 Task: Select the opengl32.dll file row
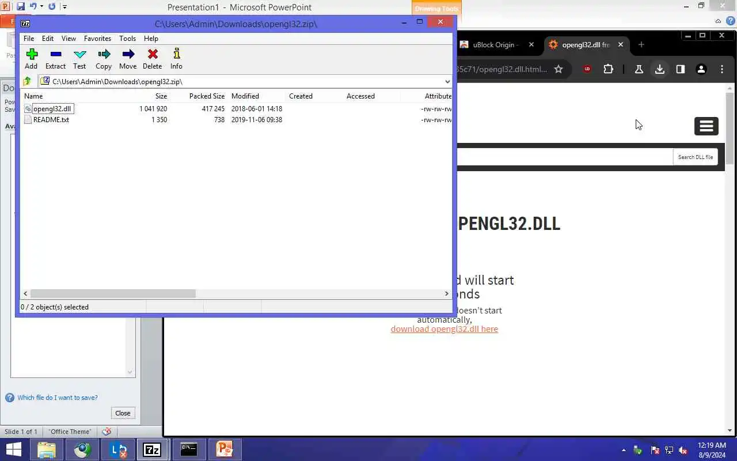click(x=237, y=108)
